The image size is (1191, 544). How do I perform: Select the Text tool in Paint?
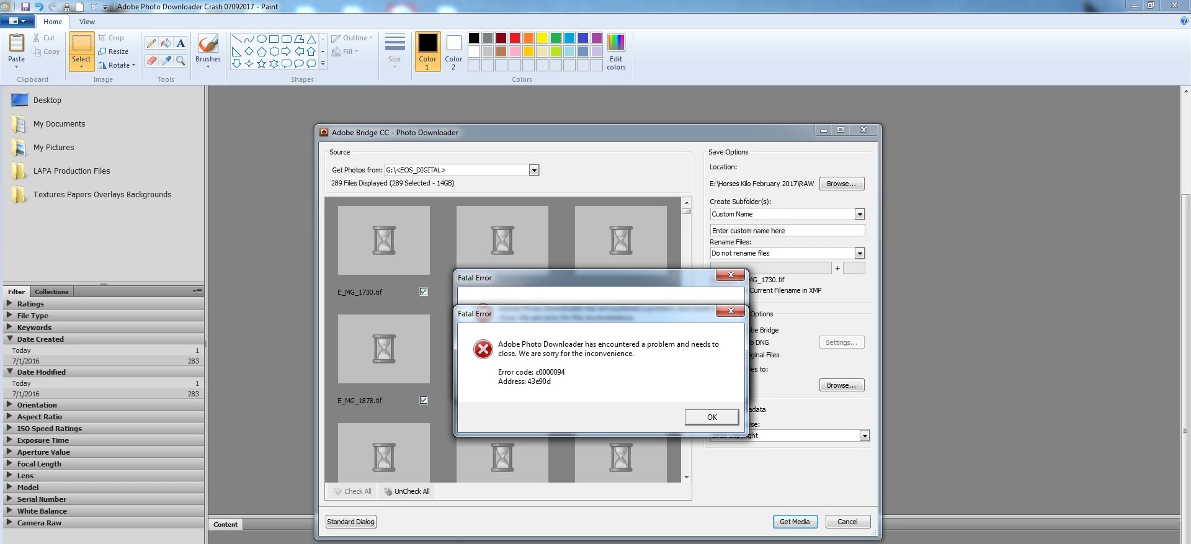[x=181, y=43]
